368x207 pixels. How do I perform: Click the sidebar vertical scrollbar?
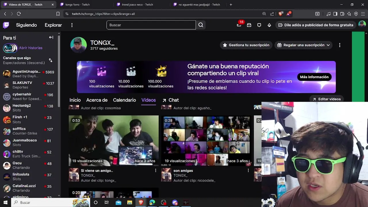click(59, 72)
